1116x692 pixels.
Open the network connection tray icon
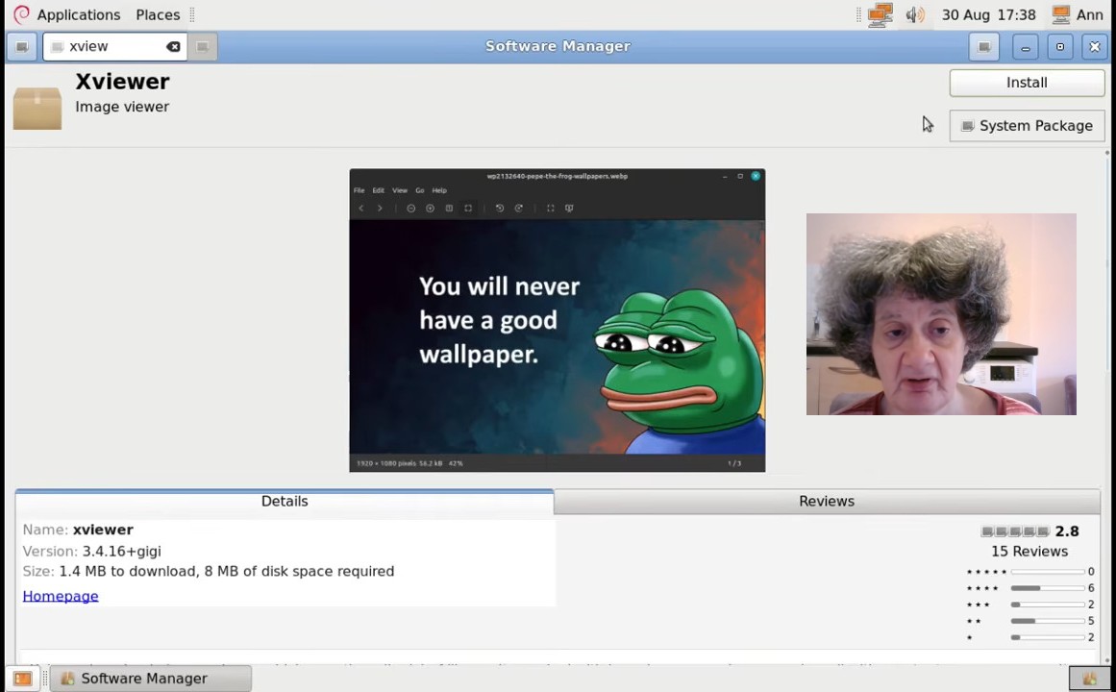click(x=880, y=14)
